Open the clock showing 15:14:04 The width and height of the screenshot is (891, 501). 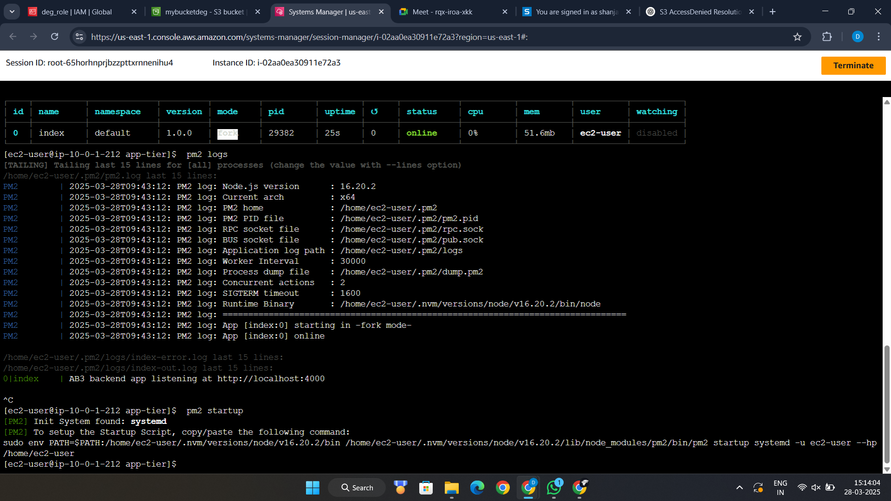[x=862, y=488]
